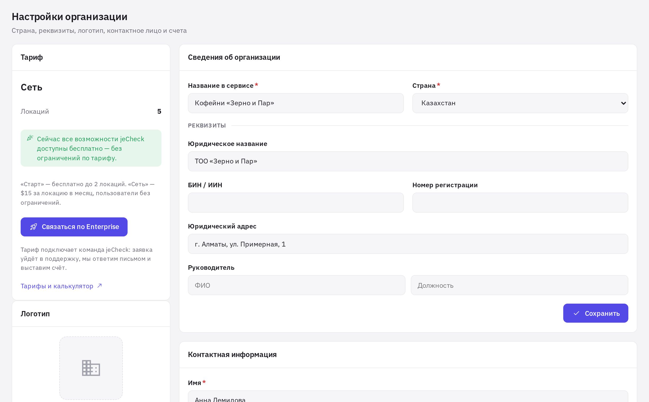
Task: Click the Тариф card title
Action: tap(32, 57)
